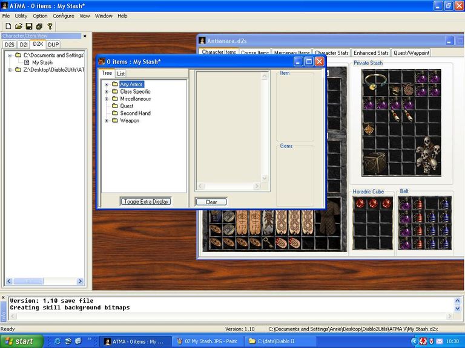Expand the Miscellaneous tree node
The height and width of the screenshot is (348, 465).
point(107,99)
